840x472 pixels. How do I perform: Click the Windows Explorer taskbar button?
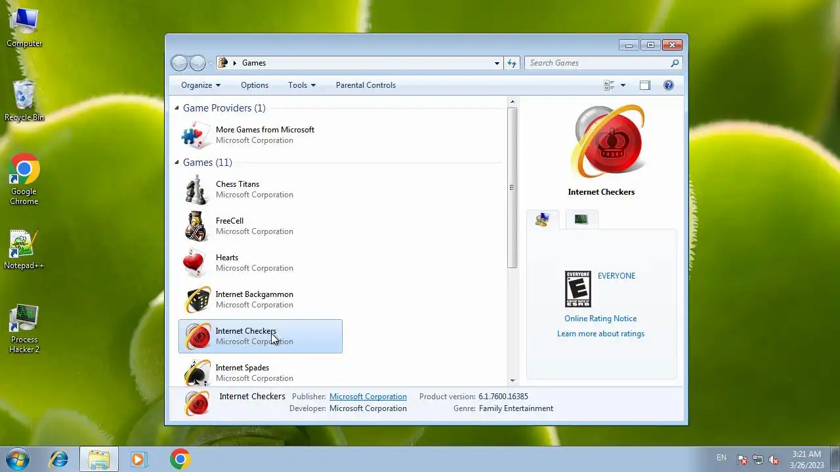(x=99, y=460)
